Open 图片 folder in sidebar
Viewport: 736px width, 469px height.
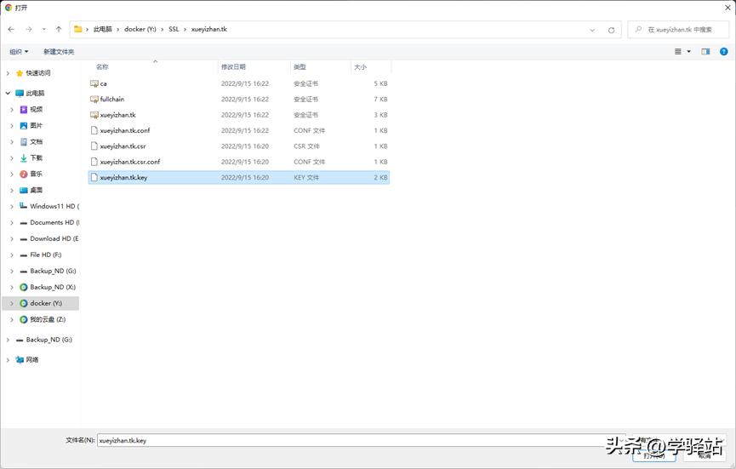36,126
